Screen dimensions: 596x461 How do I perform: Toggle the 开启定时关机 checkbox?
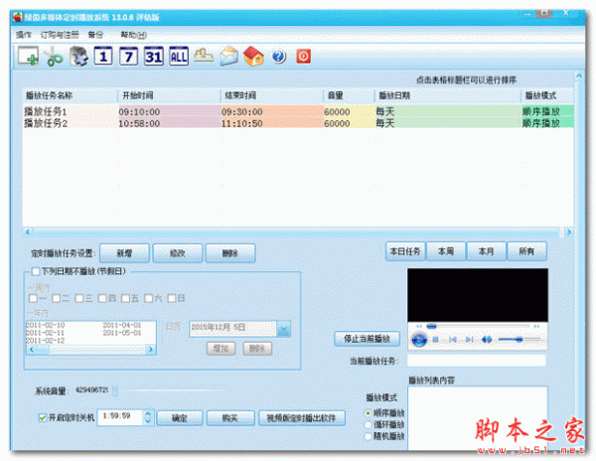43,417
